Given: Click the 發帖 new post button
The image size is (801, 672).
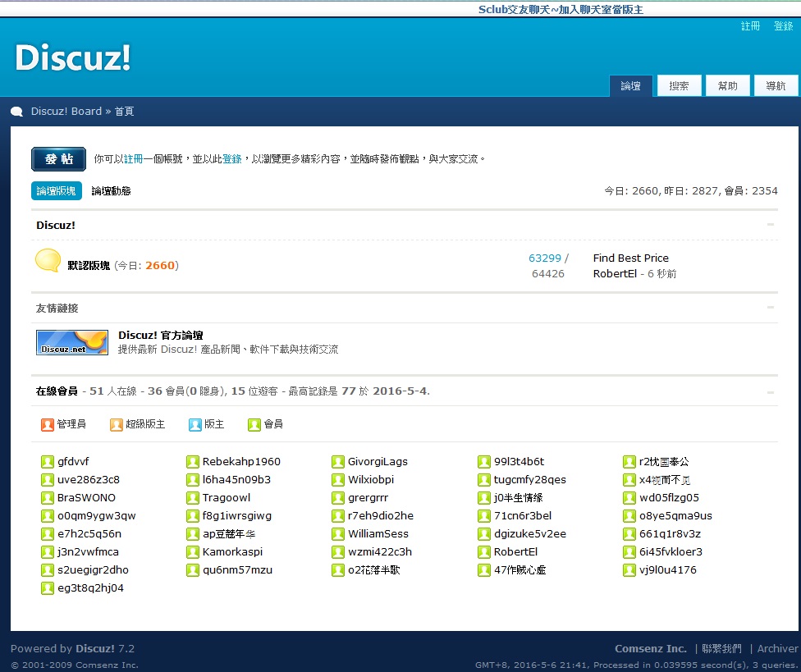Looking at the screenshot, I should 59,159.
